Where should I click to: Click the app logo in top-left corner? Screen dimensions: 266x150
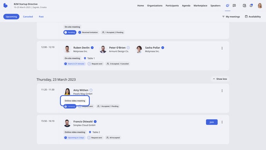5,5
